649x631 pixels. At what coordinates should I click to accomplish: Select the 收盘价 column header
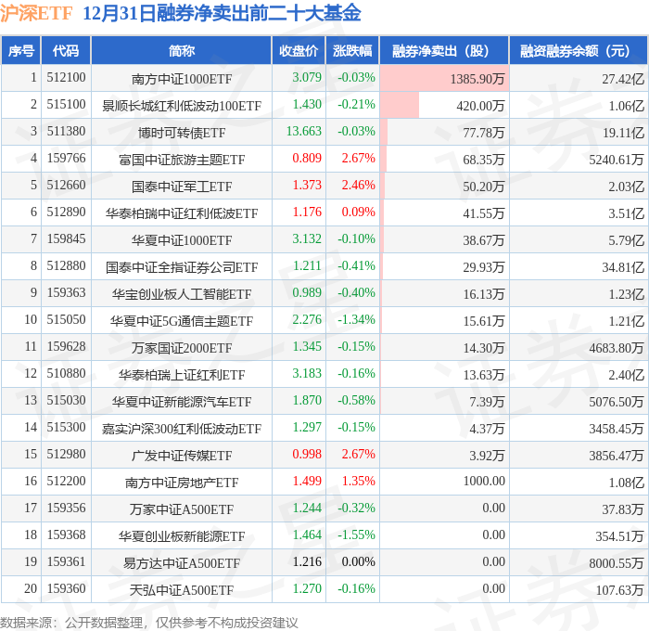click(x=299, y=50)
